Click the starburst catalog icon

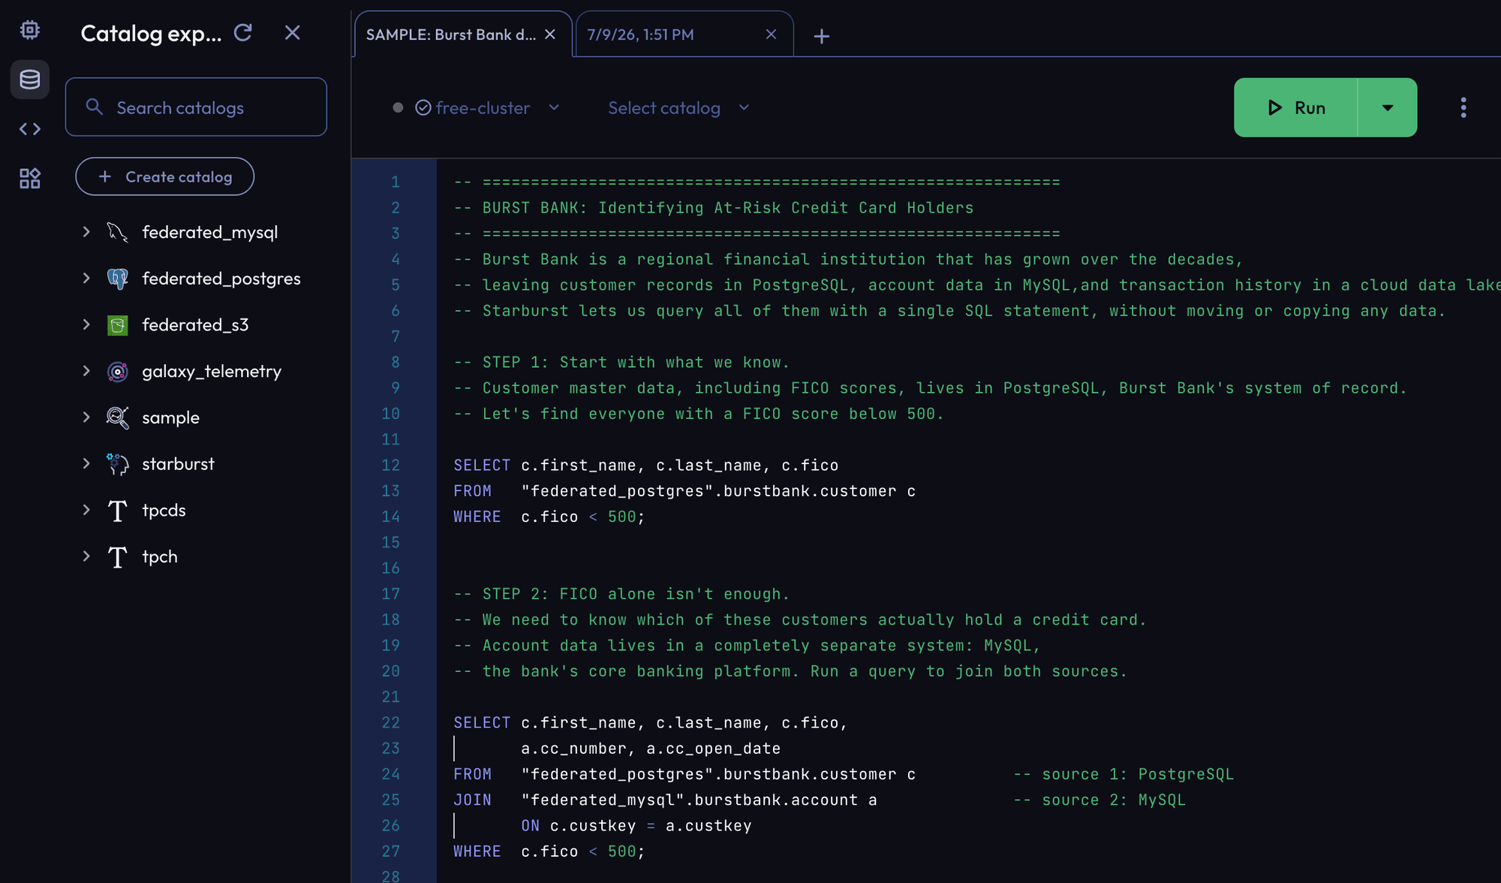[x=118, y=464]
